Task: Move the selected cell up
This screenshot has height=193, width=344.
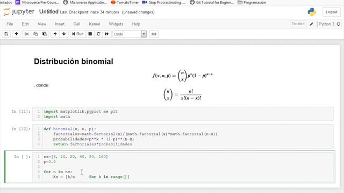Action: 55,34
